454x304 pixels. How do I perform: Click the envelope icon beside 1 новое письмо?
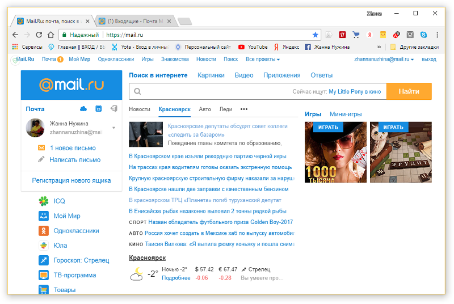[x=41, y=148]
